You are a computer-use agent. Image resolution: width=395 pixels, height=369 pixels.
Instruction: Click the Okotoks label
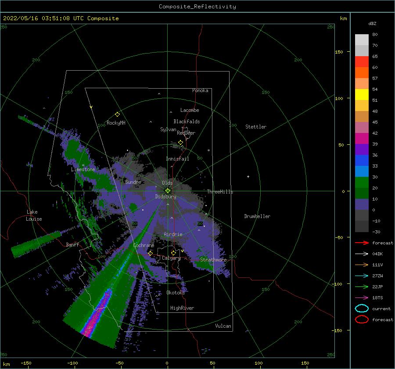[x=176, y=293]
